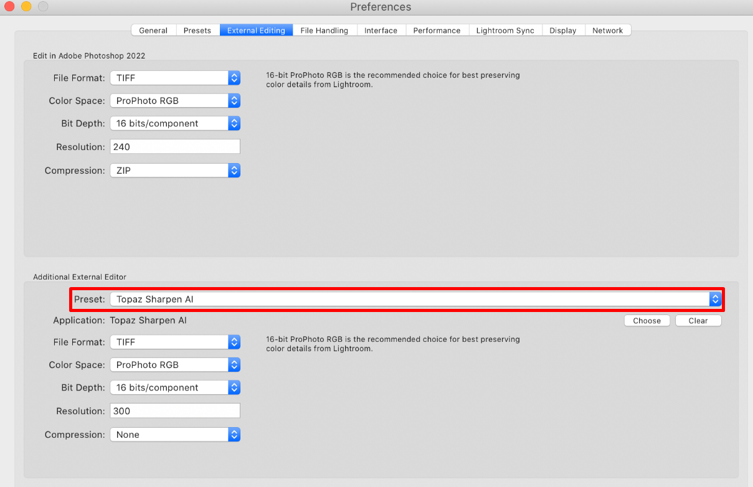753x487 pixels.
Task: Open the Compression dropdown set to ZIP
Action: pyautogui.click(x=175, y=170)
